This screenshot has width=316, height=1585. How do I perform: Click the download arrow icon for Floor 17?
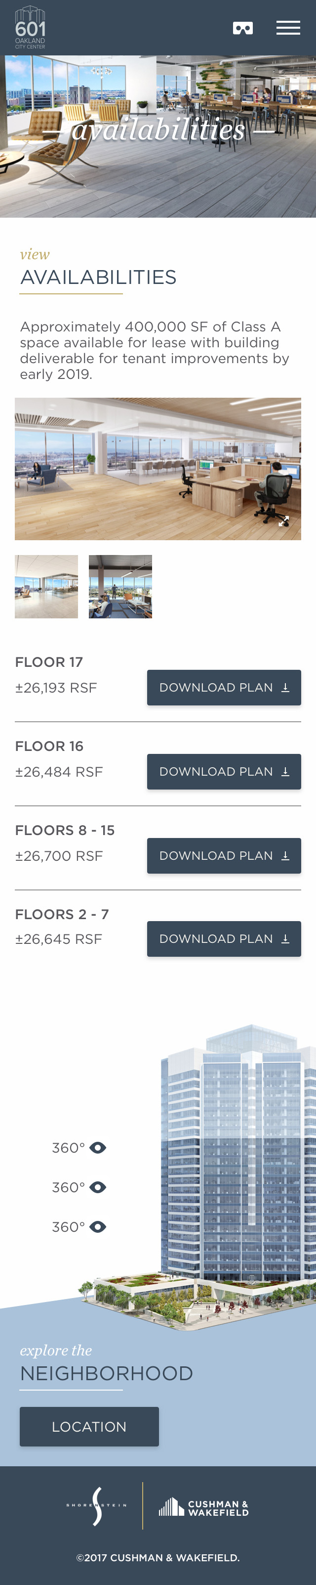tap(285, 687)
